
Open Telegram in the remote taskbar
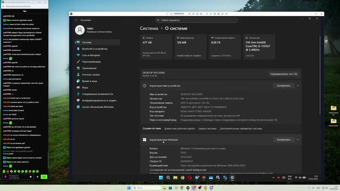(197, 178)
